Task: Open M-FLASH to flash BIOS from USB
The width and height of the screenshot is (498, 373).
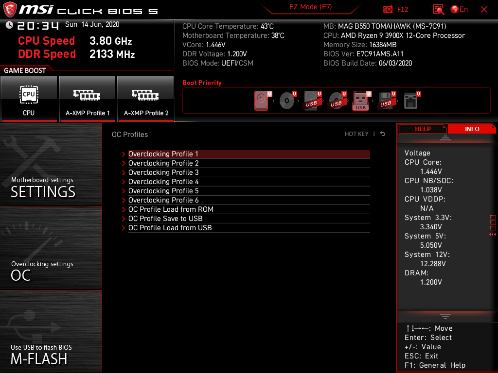Action: pyautogui.click(x=51, y=331)
